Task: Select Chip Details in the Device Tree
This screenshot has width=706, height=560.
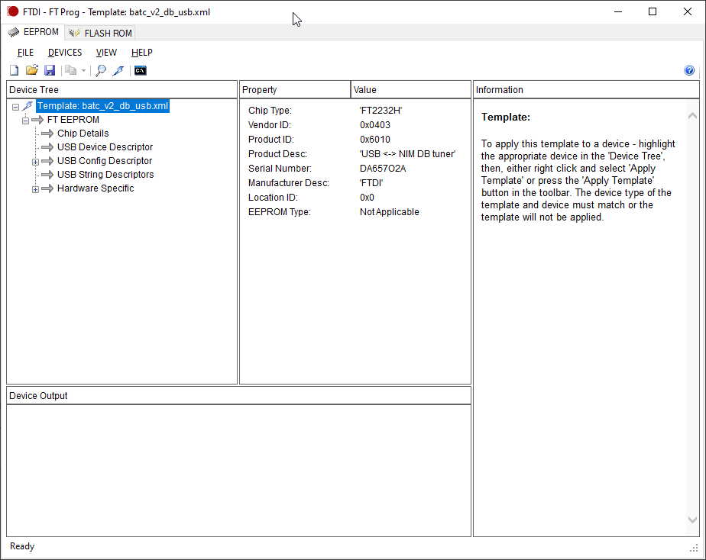Action: 83,134
